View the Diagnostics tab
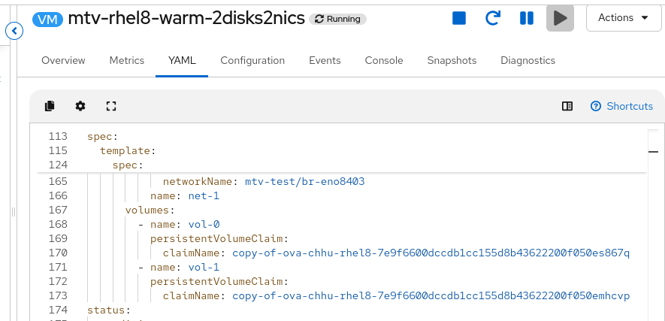This screenshot has height=321, width=665. pos(527,60)
